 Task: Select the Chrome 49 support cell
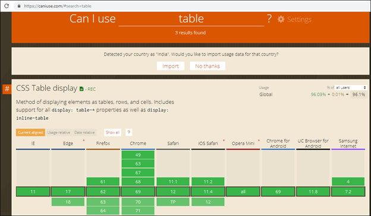click(x=138, y=155)
